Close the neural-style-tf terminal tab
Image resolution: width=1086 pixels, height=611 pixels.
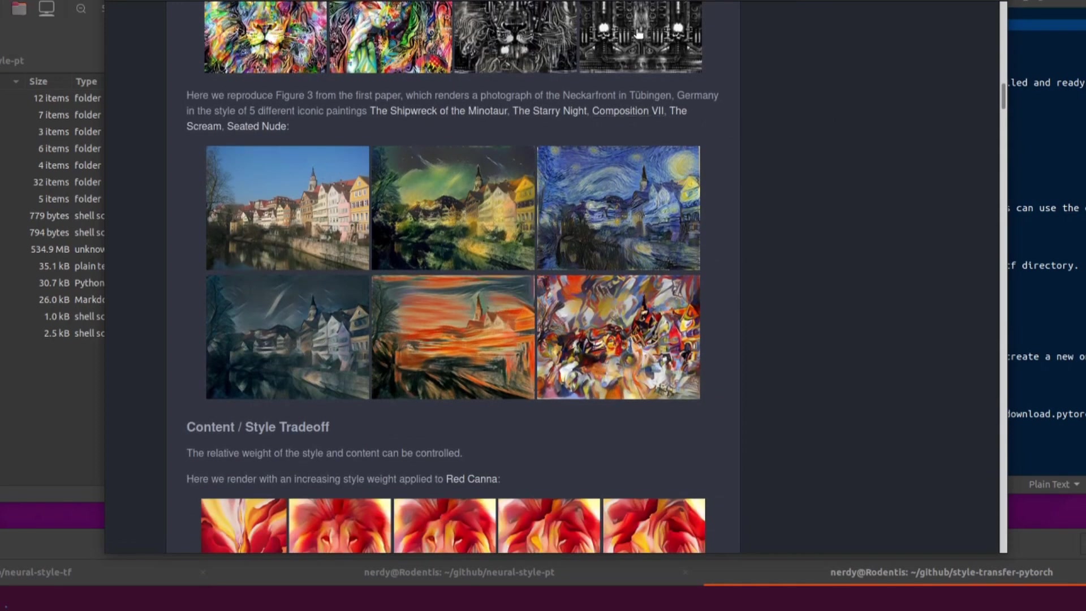[202, 573]
